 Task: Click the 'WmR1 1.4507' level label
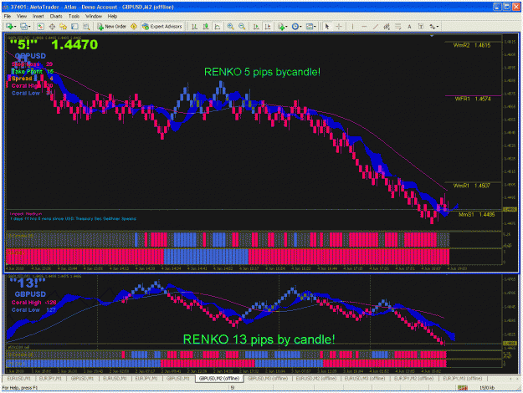pyautogui.click(x=471, y=186)
